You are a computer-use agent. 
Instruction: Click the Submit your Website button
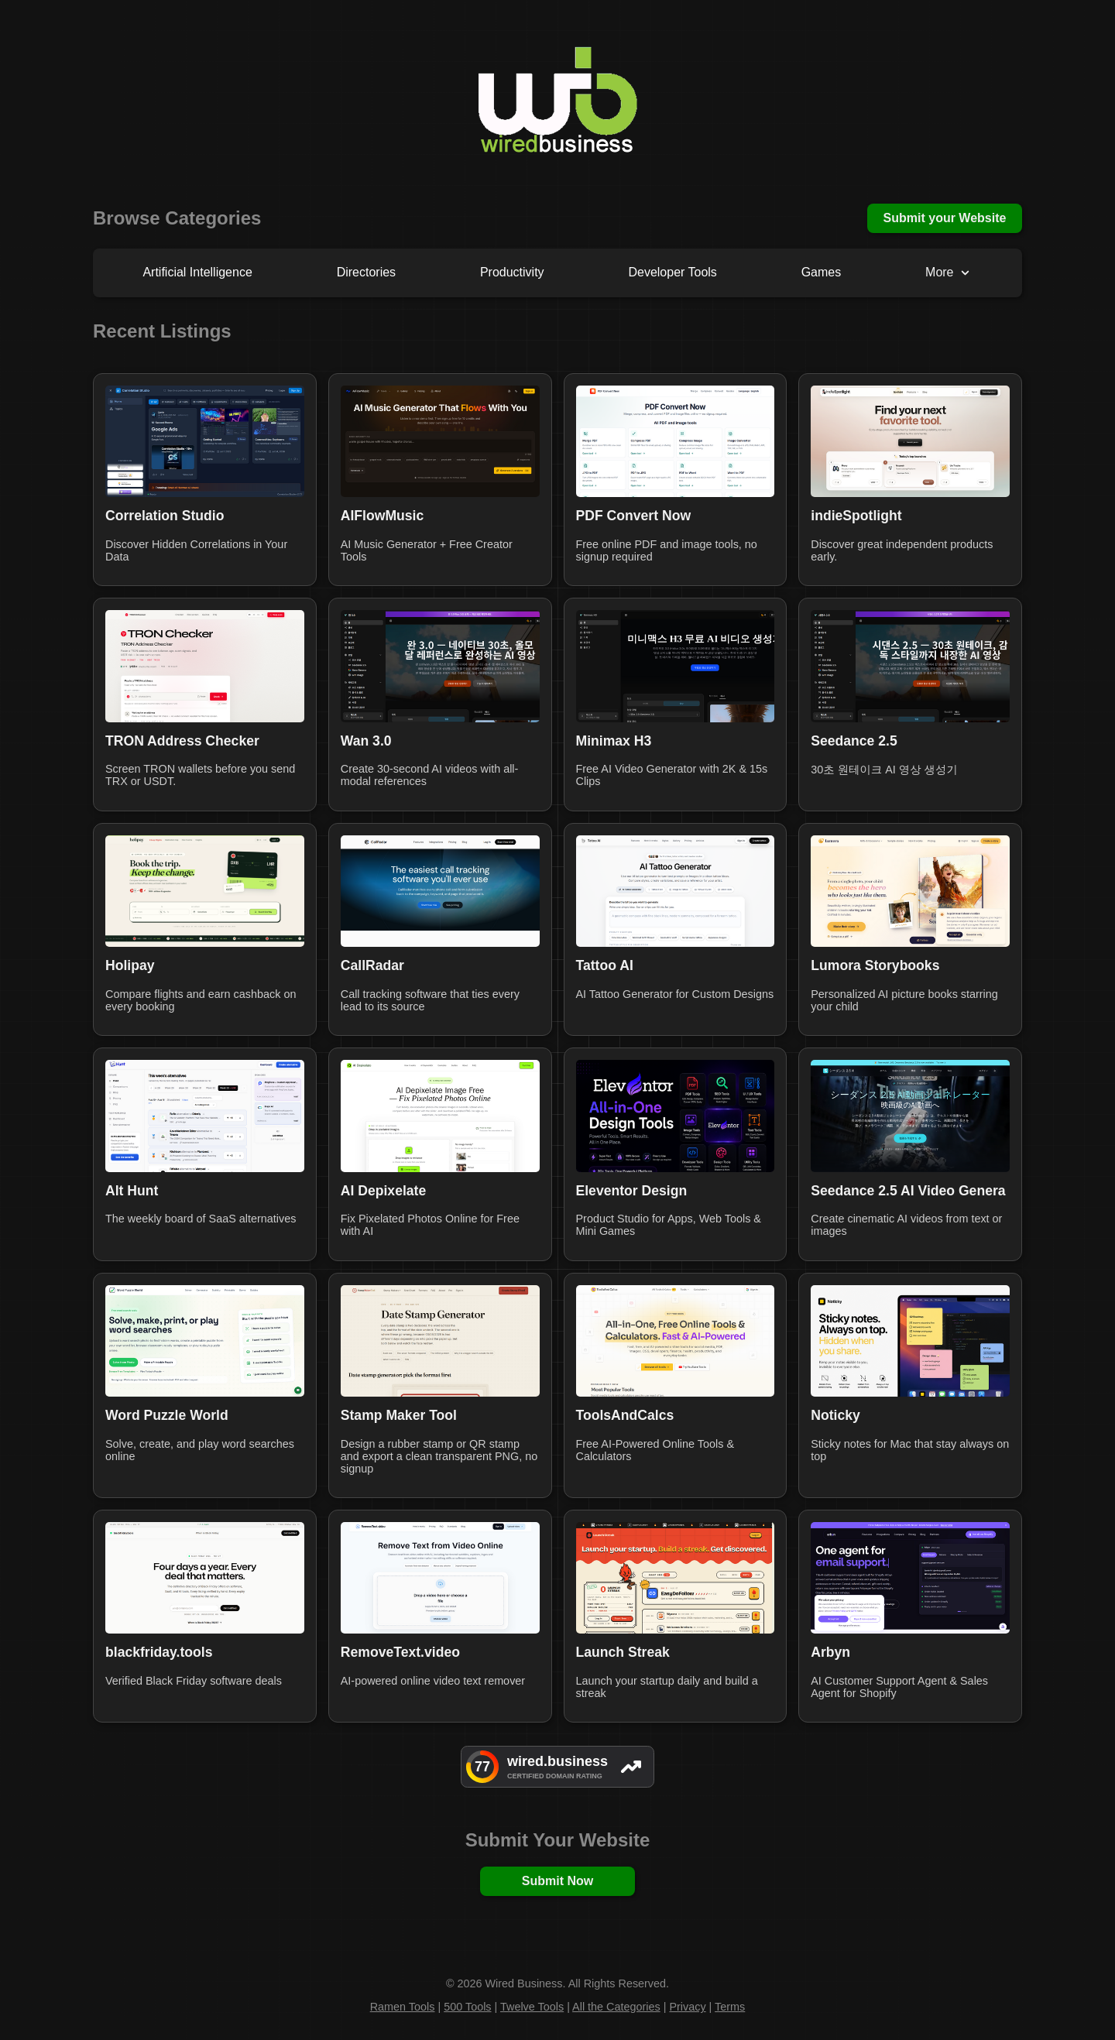coord(944,218)
